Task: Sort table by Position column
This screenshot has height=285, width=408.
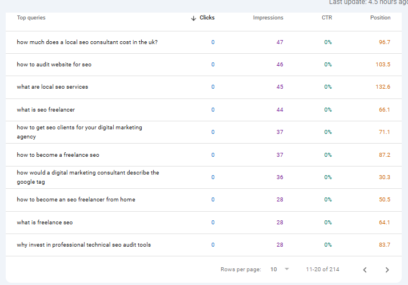Action: pyautogui.click(x=380, y=18)
